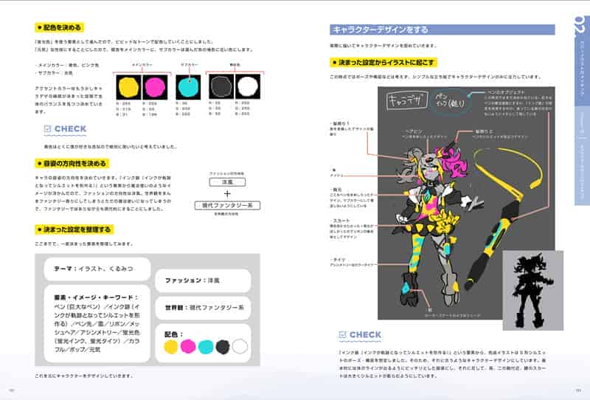Viewport: 590px width, 400px height.
Task: Click the メインカラー label above the swatches
Action: pos(142,65)
